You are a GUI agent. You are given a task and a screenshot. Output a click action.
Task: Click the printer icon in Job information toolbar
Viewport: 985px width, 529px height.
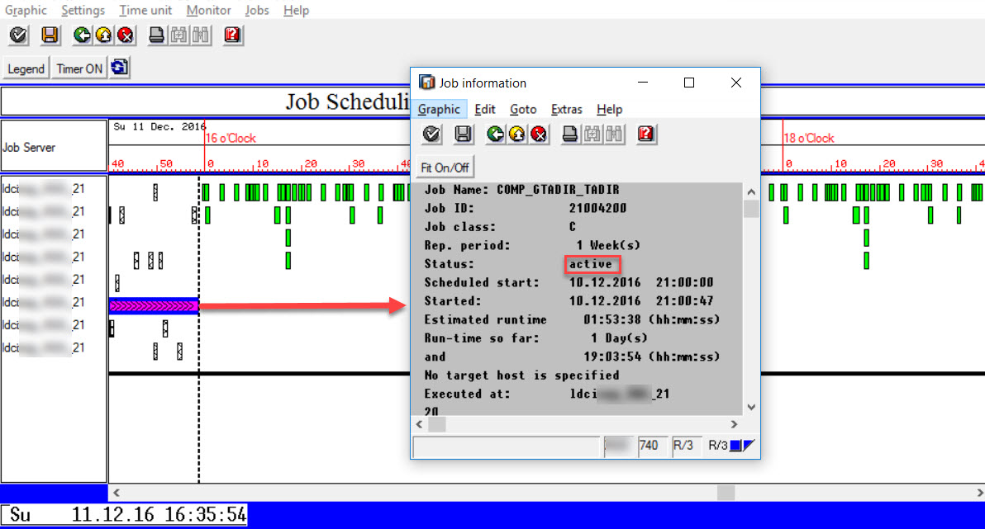pos(569,134)
